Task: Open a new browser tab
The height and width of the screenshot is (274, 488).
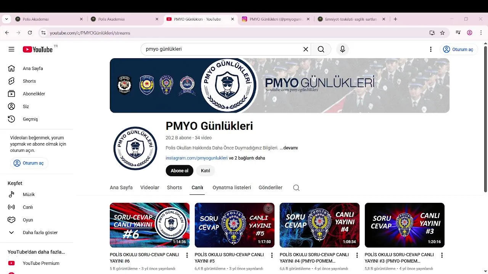Action: point(395,19)
